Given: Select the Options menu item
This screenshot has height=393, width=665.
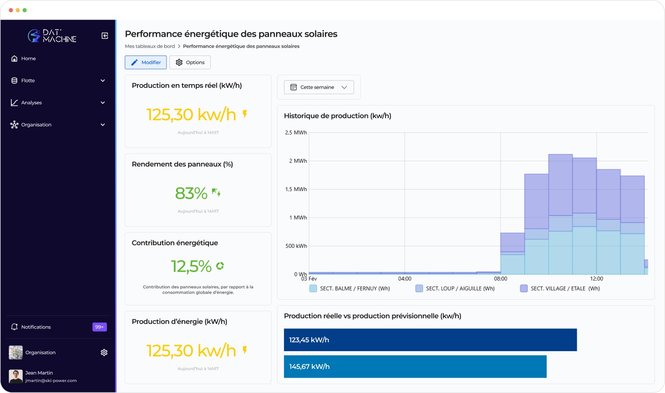Looking at the screenshot, I should click(x=190, y=62).
